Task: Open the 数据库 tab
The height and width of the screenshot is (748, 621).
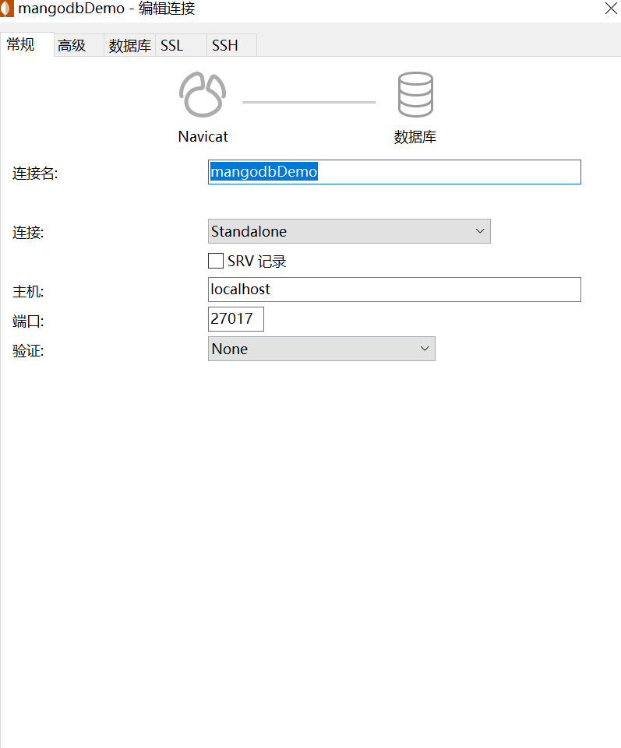Action: (130, 45)
